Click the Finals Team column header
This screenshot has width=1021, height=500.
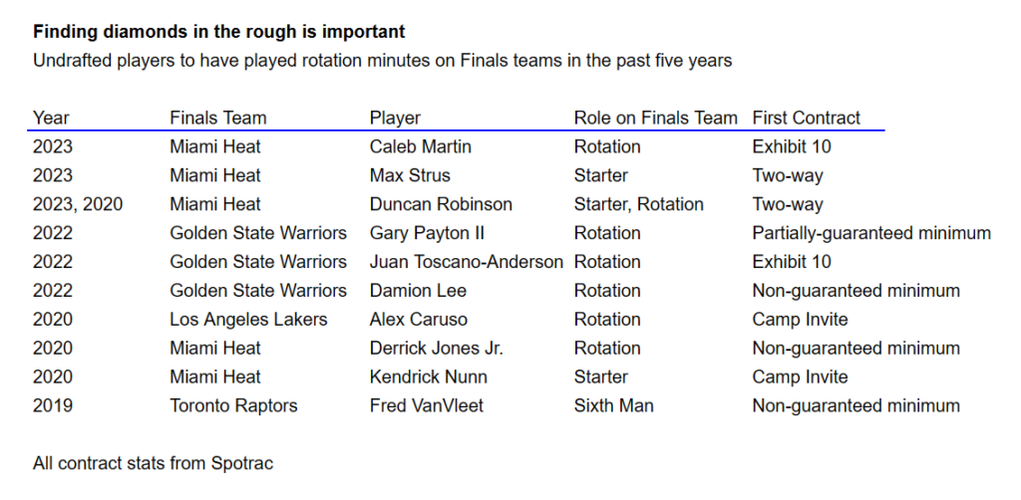pos(218,118)
